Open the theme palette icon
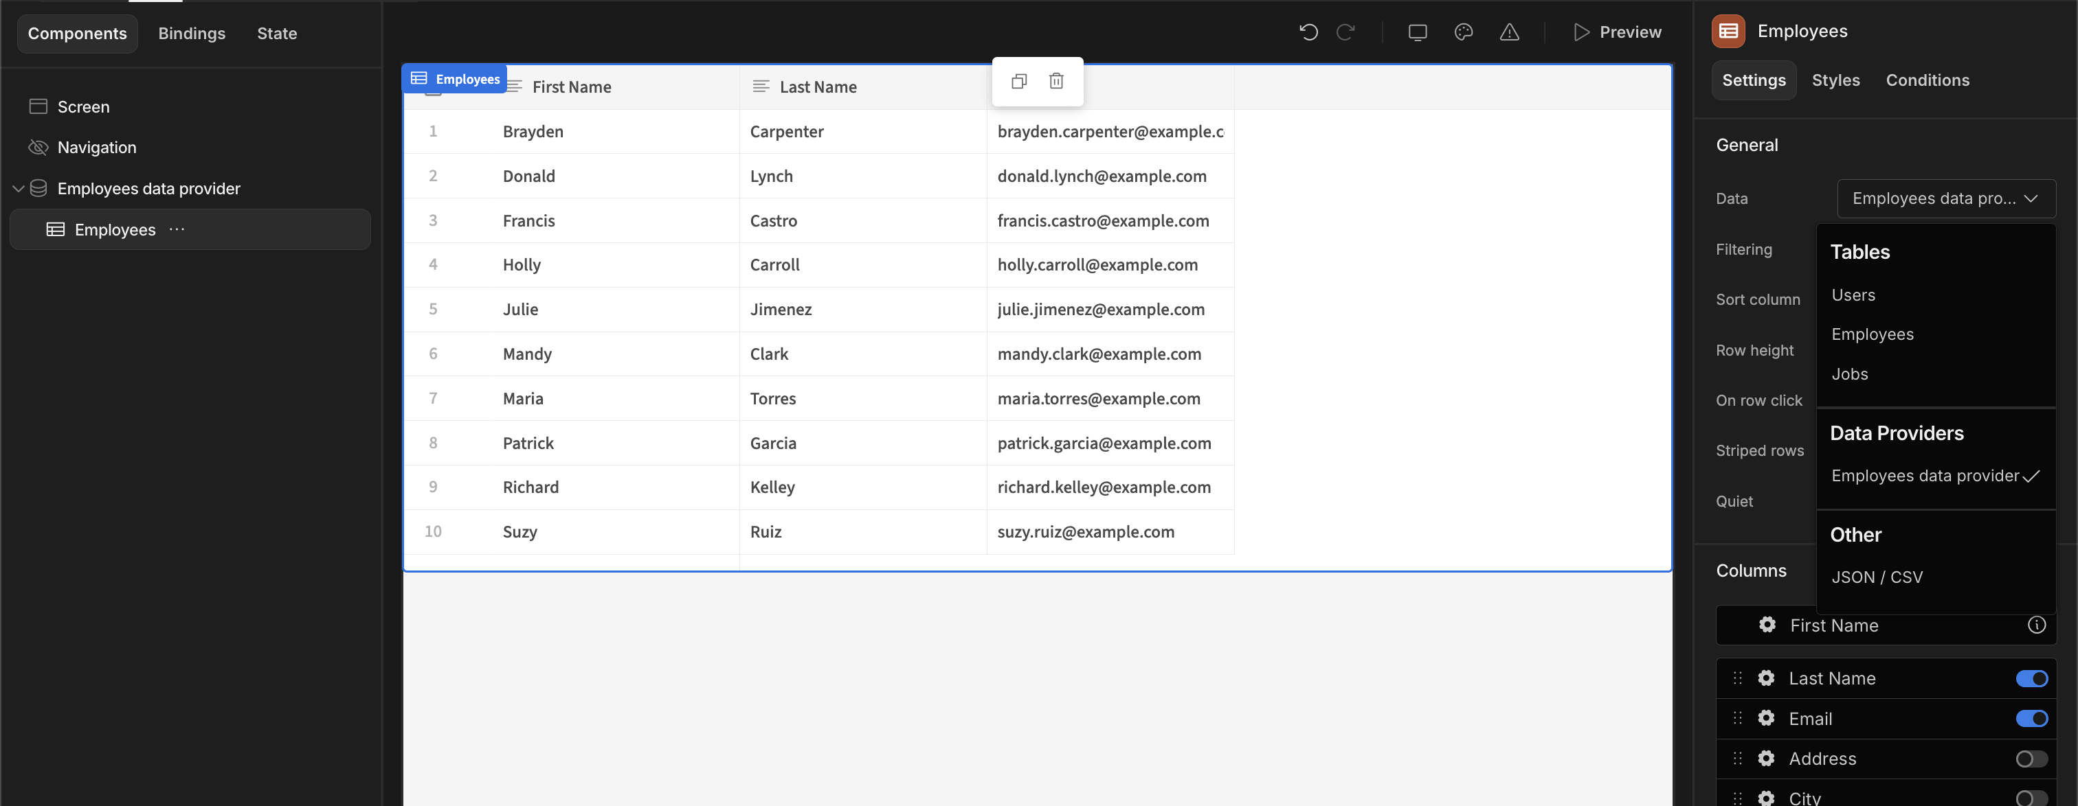The width and height of the screenshot is (2078, 806). [1463, 32]
